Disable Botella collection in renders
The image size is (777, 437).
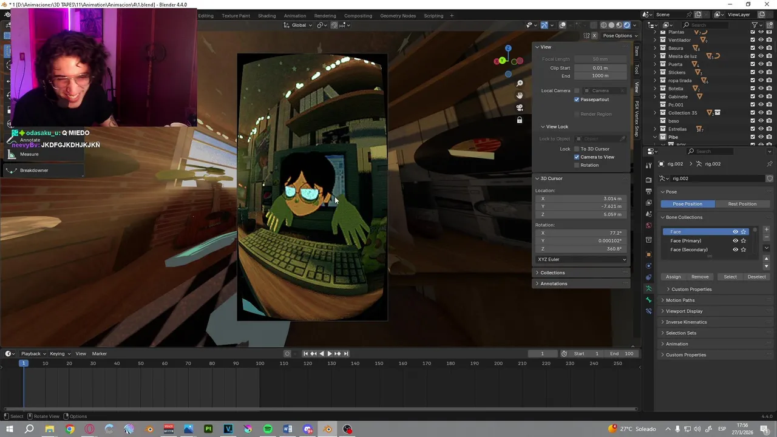pyautogui.click(x=769, y=89)
